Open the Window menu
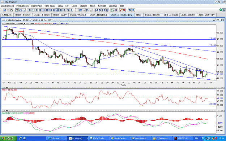The image size is (226, 141). tap(113, 6)
